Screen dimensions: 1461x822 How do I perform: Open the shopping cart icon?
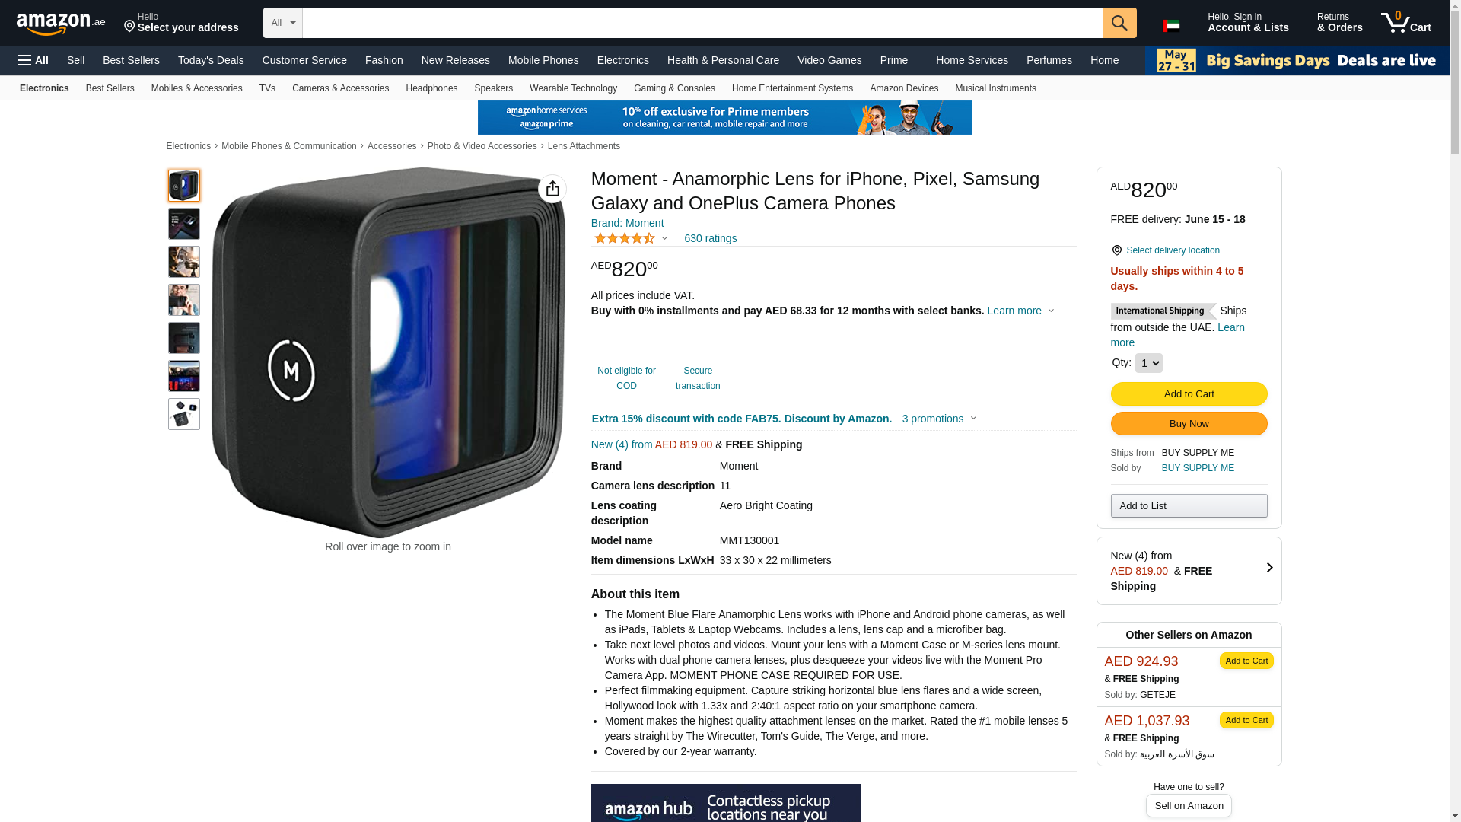tap(1406, 22)
